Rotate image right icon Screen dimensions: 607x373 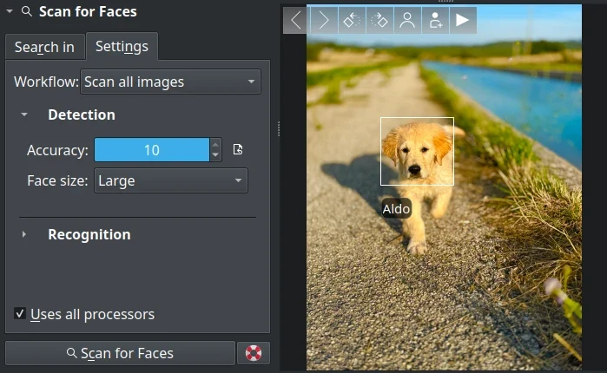379,20
